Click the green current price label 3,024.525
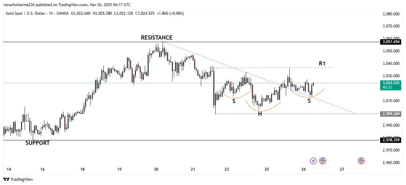 coord(391,83)
